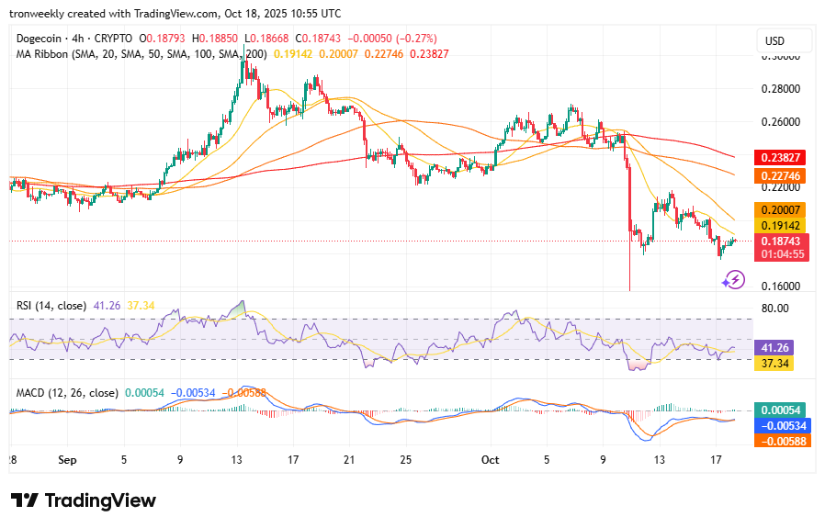Screen dimensions: 825x528
Task: Click the purple lightning flash icon
Action: point(732,281)
